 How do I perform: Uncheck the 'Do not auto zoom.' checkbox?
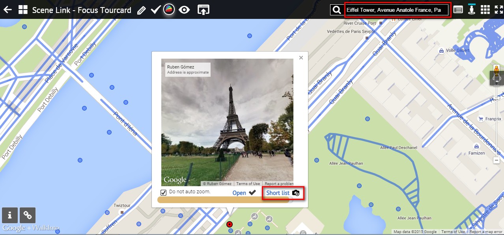point(164,192)
